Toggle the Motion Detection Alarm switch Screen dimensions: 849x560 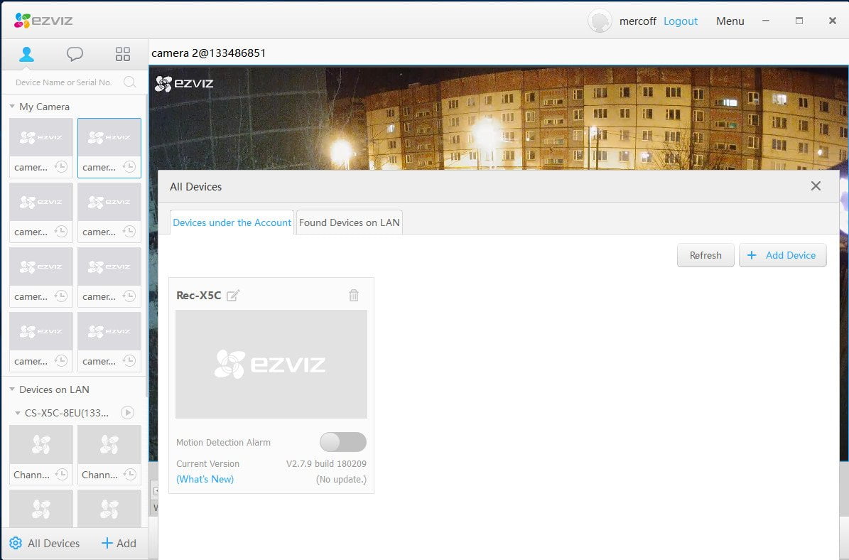pos(342,442)
